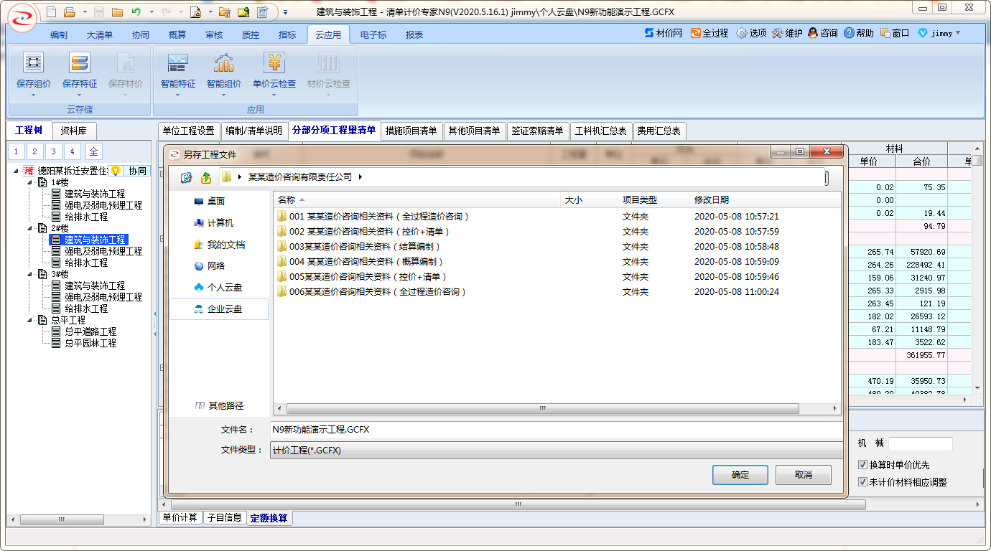Open the 措施项目清单 tab
Image resolution: width=991 pixels, height=551 pixels.
click(411, 131)
